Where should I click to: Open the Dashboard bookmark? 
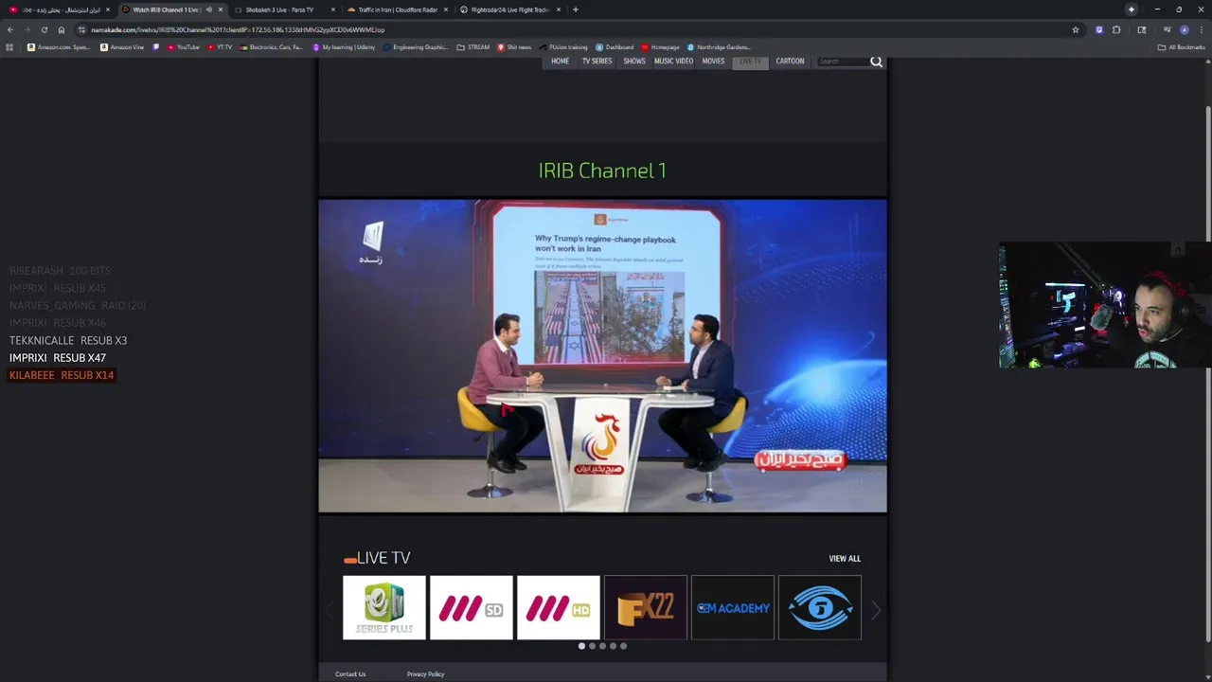[615, 47]
